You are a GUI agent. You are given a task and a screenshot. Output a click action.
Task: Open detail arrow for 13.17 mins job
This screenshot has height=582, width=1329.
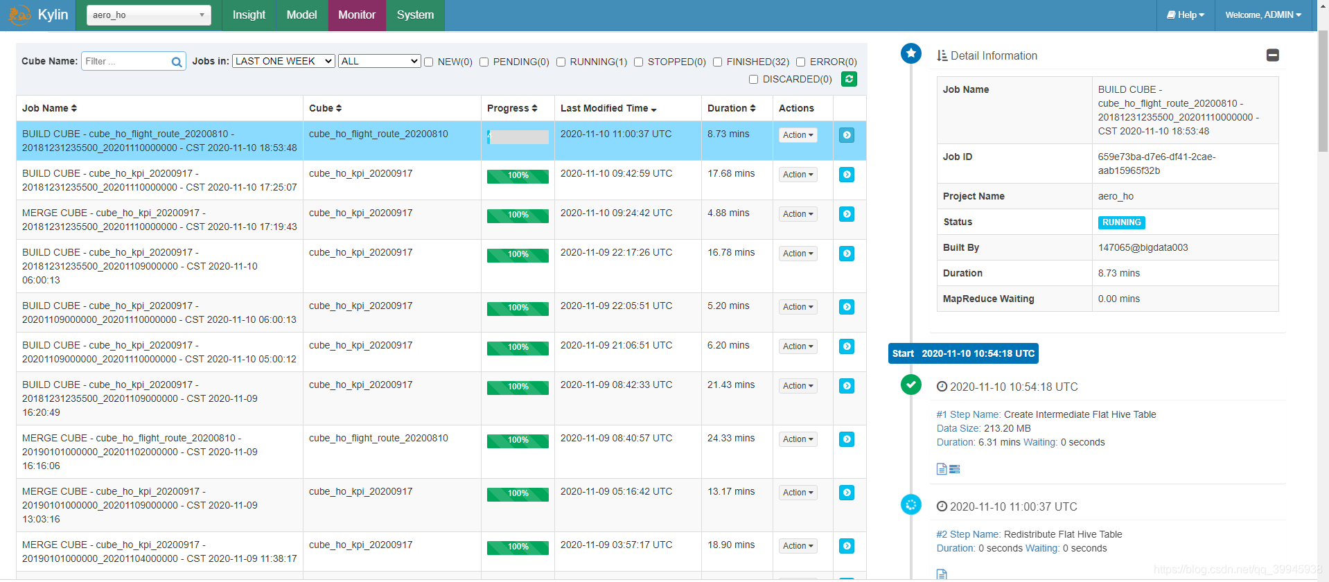(x=847, y=493)
